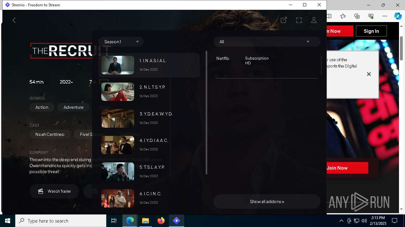Select episode 6. I.C.I.N.C.
Viewport: 405px width, 227px height.
tap(149, 198)
